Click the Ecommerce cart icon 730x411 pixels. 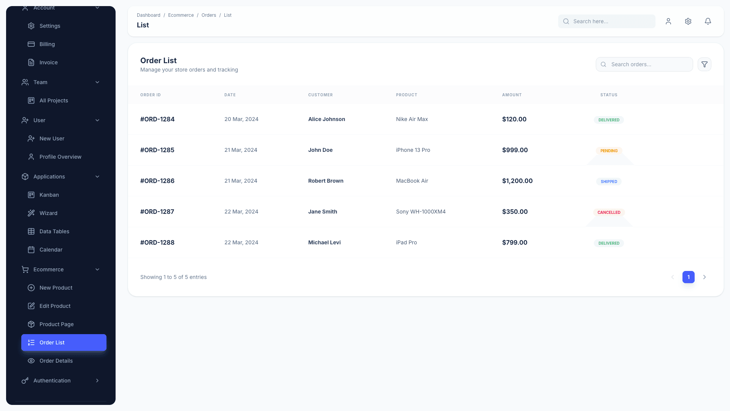click(x=25, y=269)
